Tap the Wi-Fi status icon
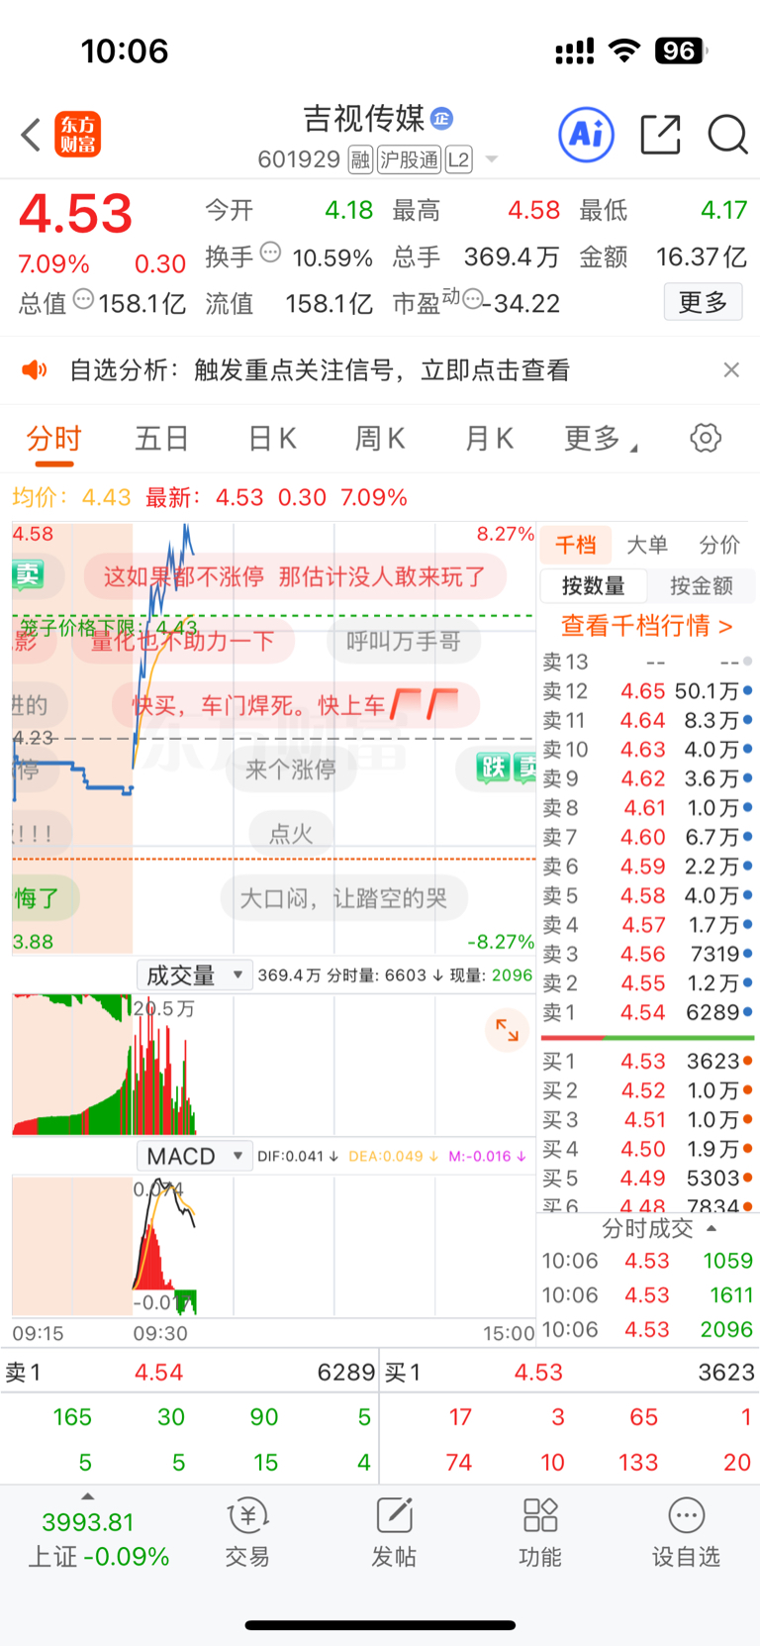This screenshot has height=1647, width=760. click(x=624, y=51)
